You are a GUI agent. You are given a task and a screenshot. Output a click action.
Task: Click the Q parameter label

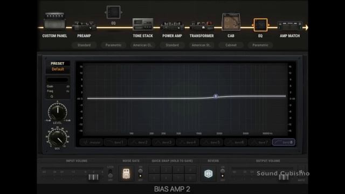click(x=52, y=96)
